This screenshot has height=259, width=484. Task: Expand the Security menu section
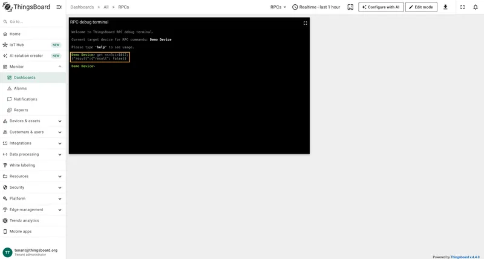coord(33,188)
